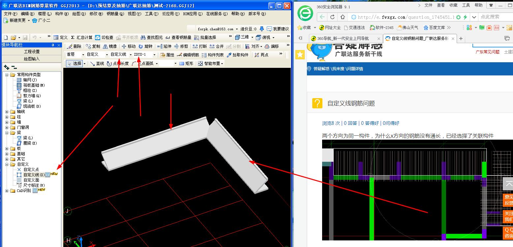Viewport: 513px width, 247px height.
Task: Click the 复制 copy tool
Action: (x=93, y=46)
